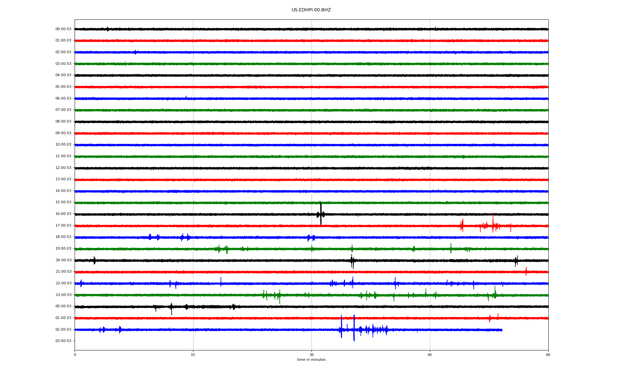Click the x-axis tick label 0

click(75, 355)
